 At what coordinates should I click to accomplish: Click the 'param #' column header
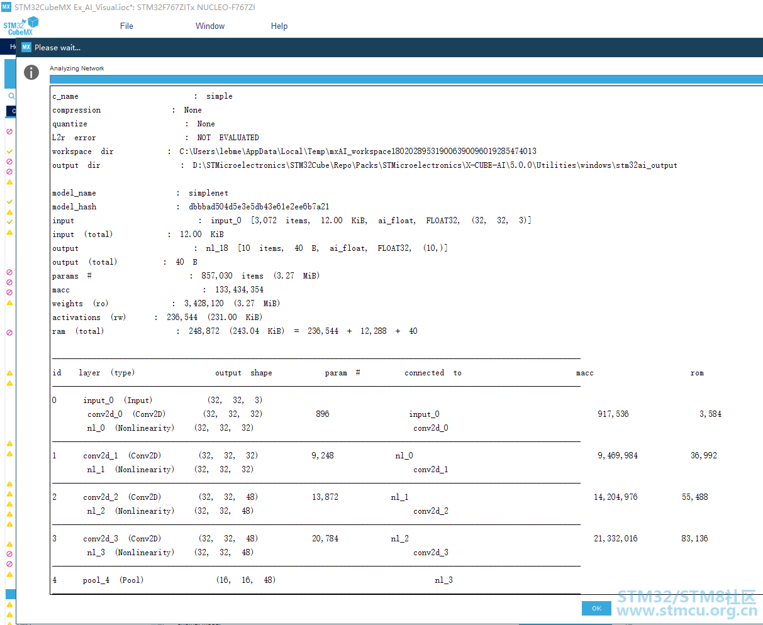[x=342, y=373]
